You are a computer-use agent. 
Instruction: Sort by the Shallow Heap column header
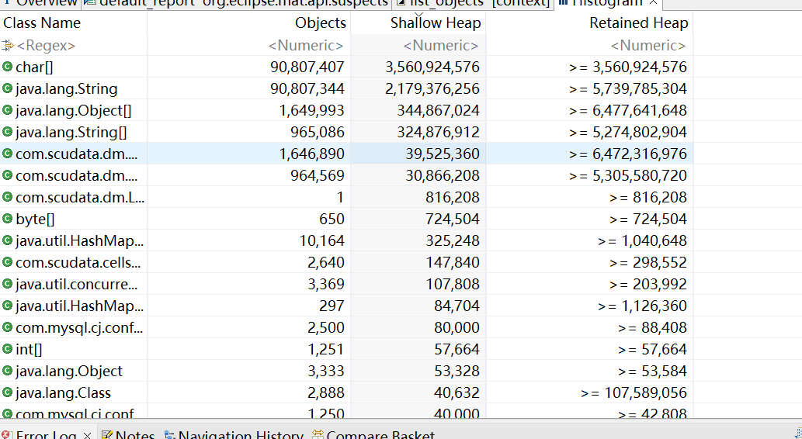pyautogui.click(x=435, y=23)
